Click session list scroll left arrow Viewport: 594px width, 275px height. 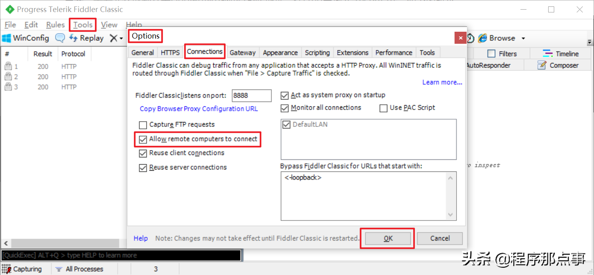[x=6, y=243]
